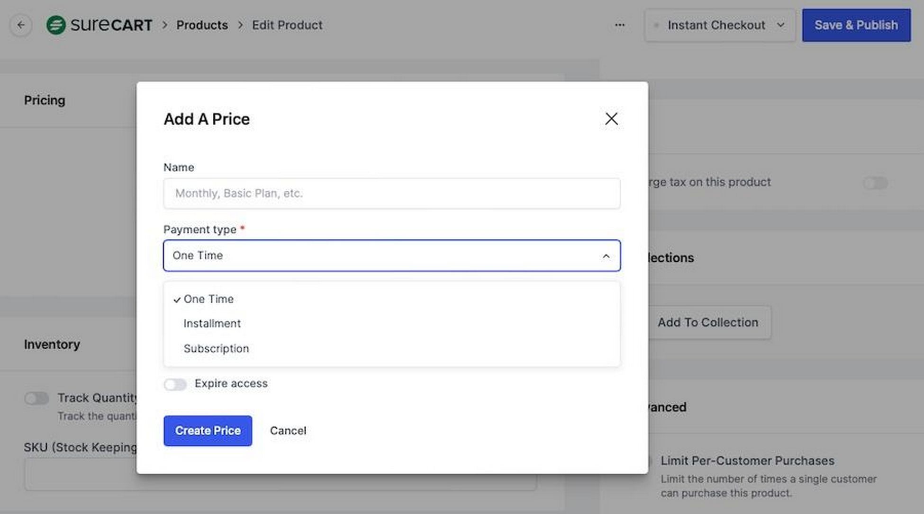Image resolution: width=924 pixels, height=514 pixels.
Task: Choose the Installment payment option
Action: tap(392, 324)
